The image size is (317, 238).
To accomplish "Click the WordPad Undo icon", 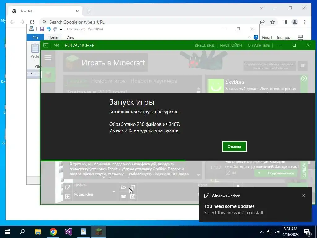I will coord(49,29).
